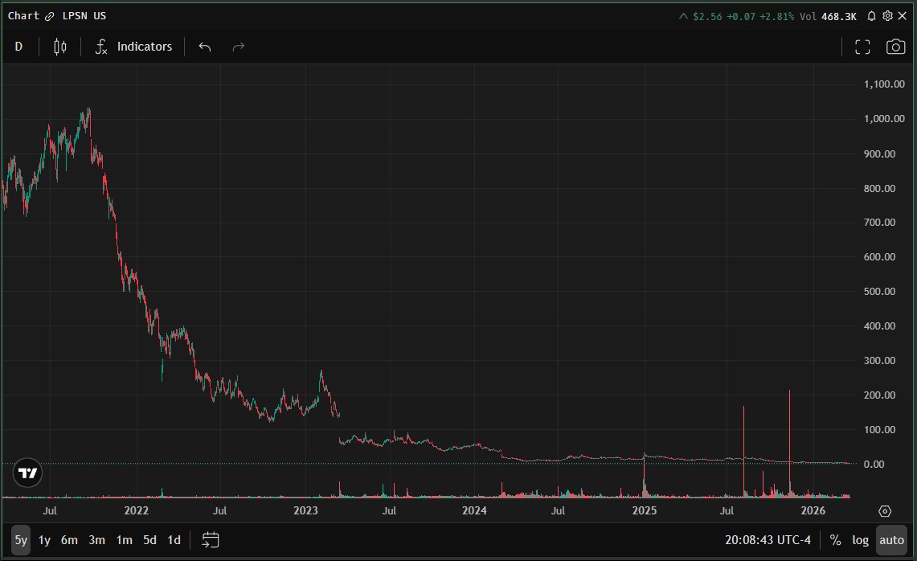Toggle percent scale mode
This screenshot has width=917, height=561.
(x=835, y=540)
